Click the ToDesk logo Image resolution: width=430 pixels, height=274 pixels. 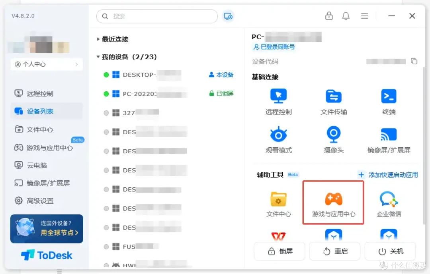point(47,255)
